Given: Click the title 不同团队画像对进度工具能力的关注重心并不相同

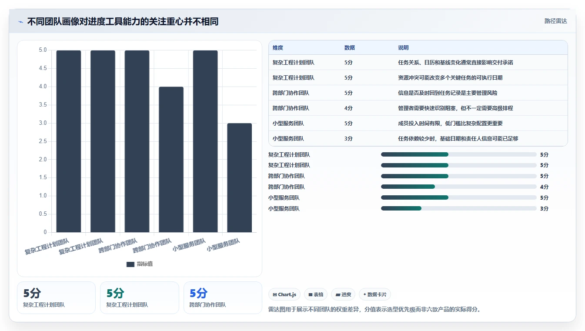Looking at the screenshot, I should click(x=123, y=21).
